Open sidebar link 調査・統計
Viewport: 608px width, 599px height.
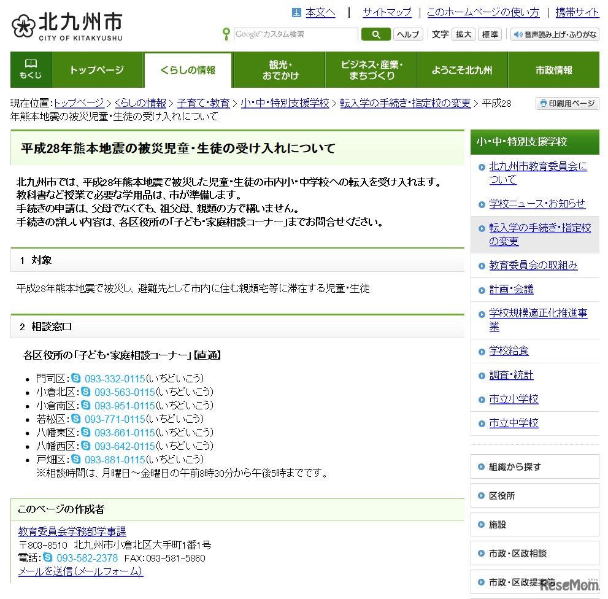point(511,375)
